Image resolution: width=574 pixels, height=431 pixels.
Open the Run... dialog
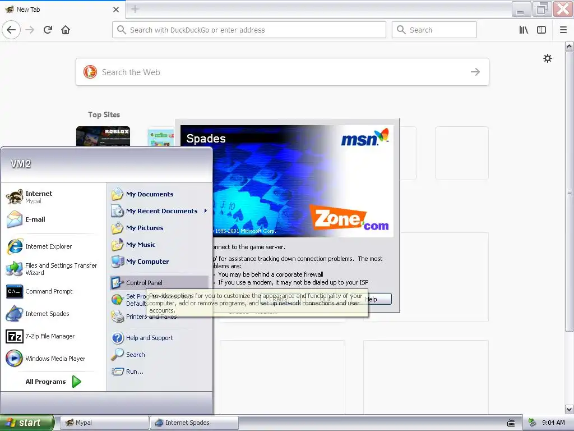click(x=160, y=372)
